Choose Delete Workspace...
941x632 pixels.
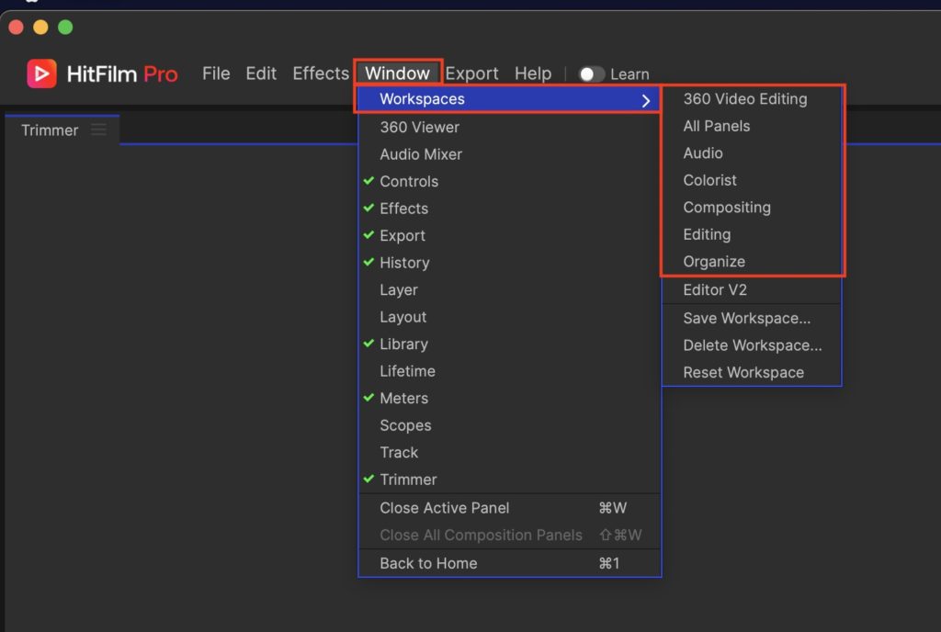752,345
